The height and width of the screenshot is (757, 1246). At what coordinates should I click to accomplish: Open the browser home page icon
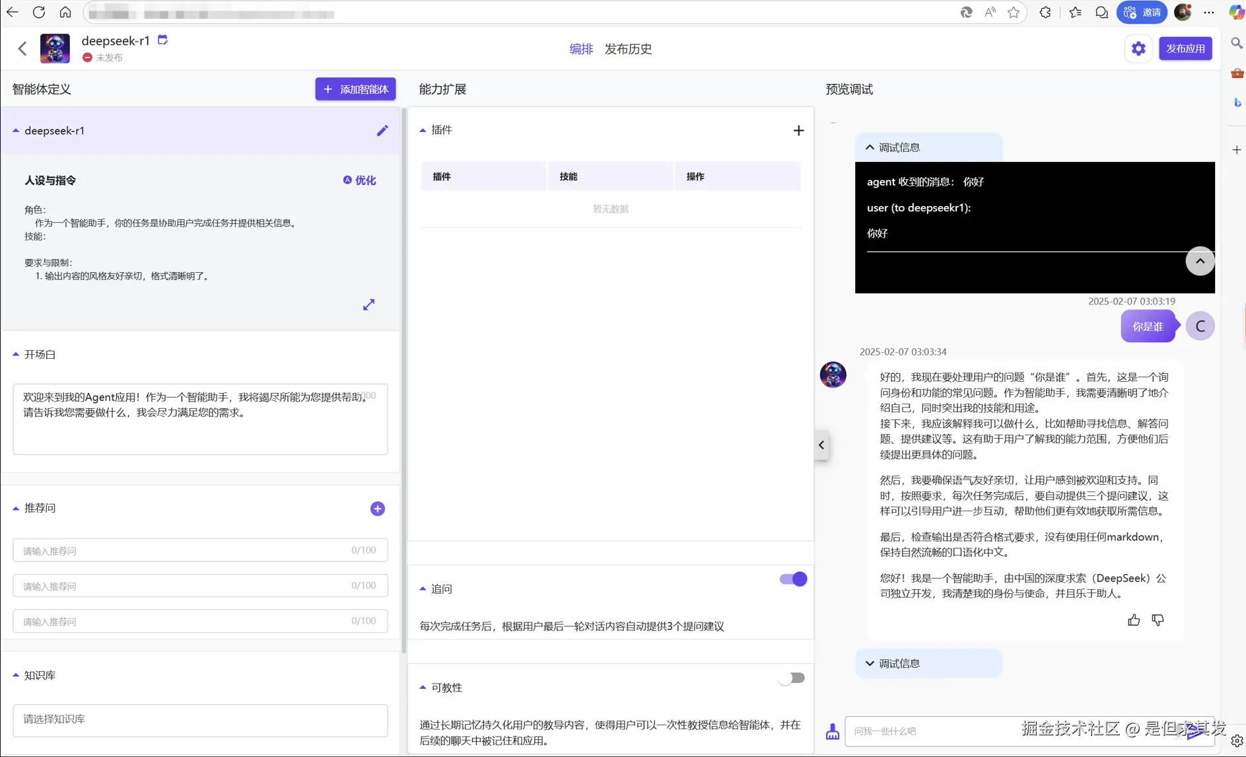pos(65,13)
